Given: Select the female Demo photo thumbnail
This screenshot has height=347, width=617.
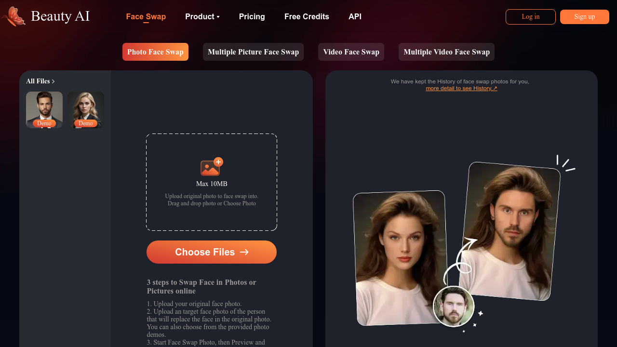Looking at the screenshot, I should (x=86, y=109).
